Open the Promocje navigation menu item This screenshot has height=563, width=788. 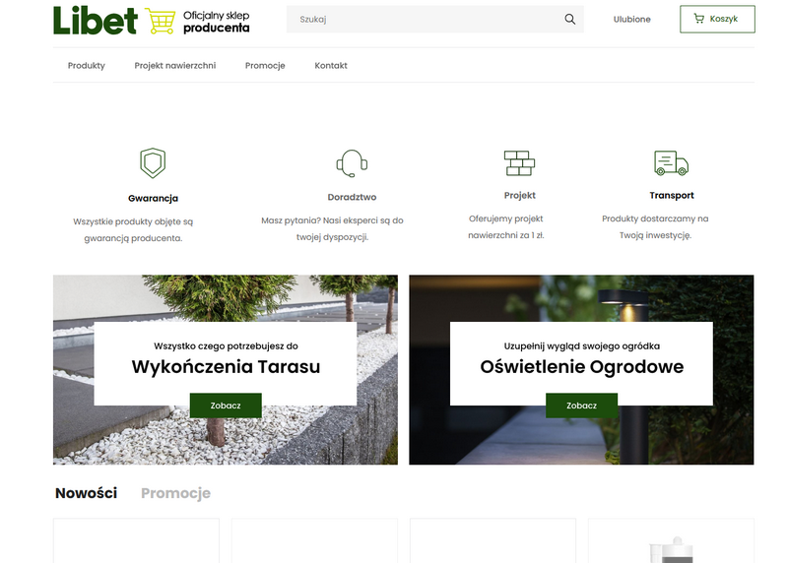pyautogui.click(x=265, y=65)
